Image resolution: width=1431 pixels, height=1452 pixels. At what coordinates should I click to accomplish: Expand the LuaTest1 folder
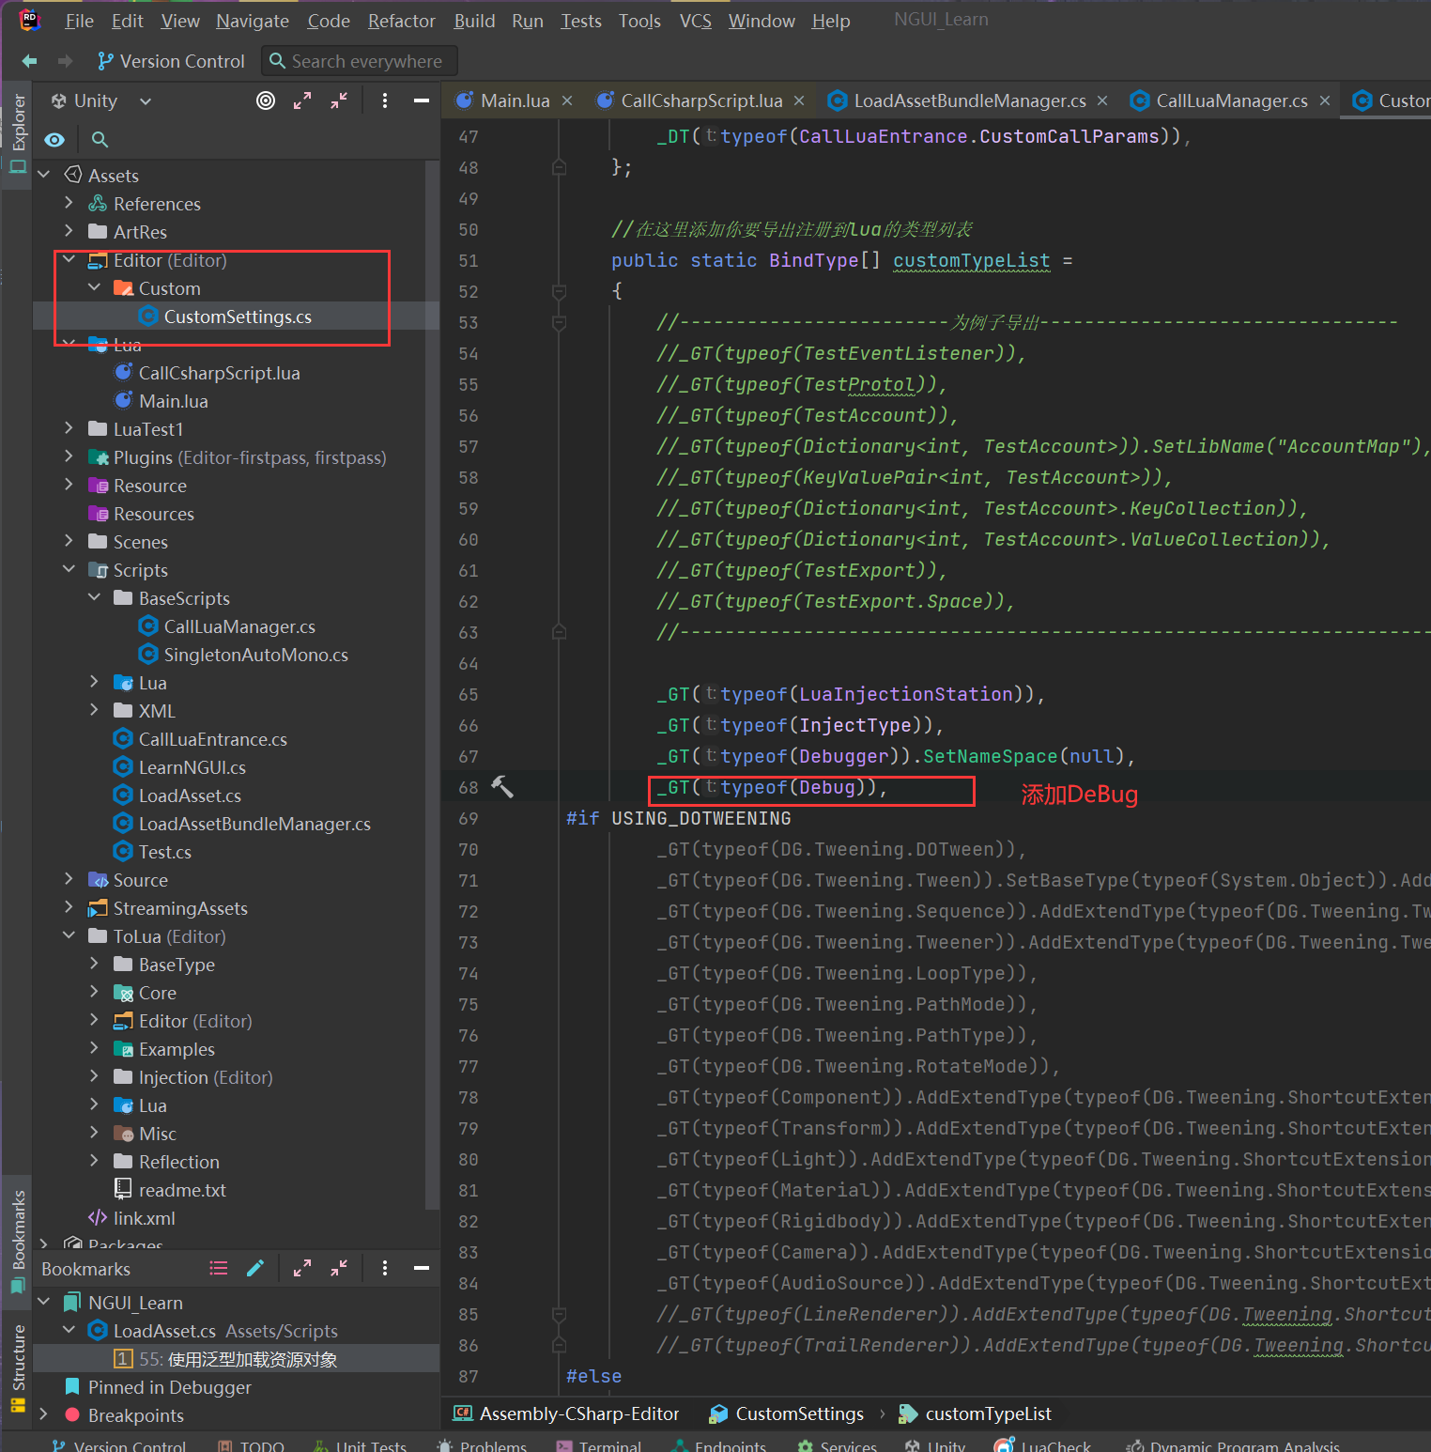[x=69, y=428]
